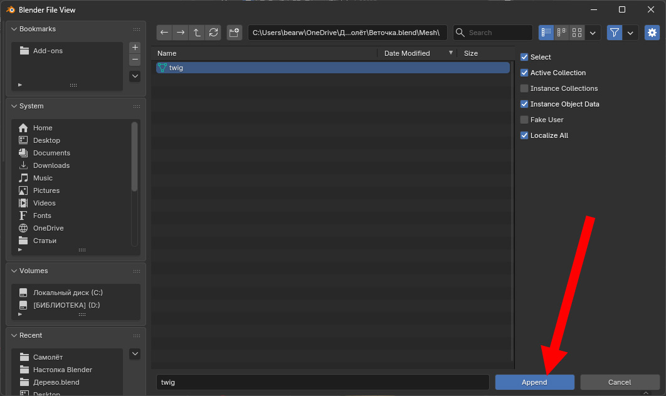Go back to previous folder arrow

click(164, 33)
